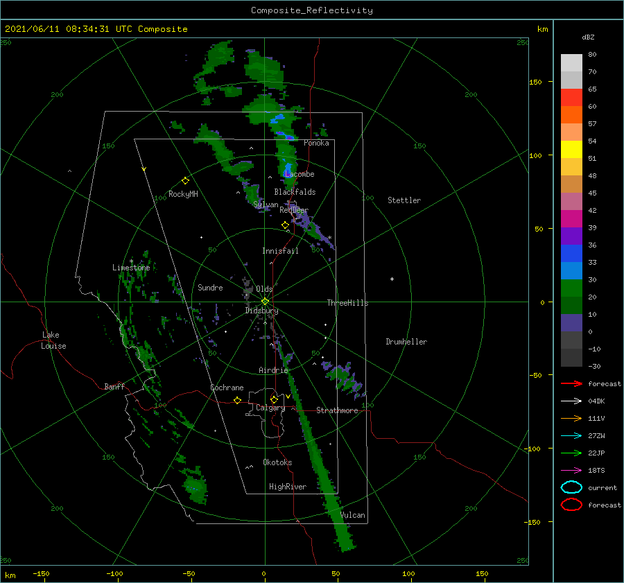This screenshot has width=624, height=583.
Task: Select the orange 60-57 dBZ color swatch
Action: coord(571,114)
